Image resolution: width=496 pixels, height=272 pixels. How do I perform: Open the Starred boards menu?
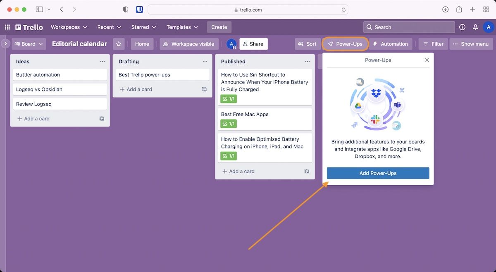(143, 27)
